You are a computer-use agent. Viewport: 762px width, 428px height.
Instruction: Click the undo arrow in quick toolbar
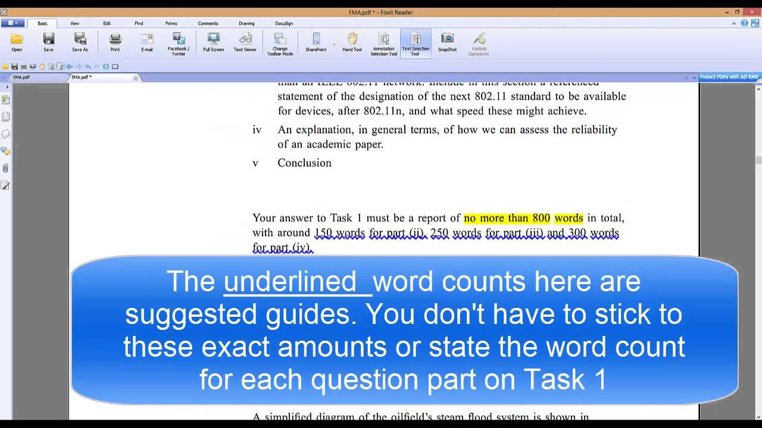[x=88, y=67]
